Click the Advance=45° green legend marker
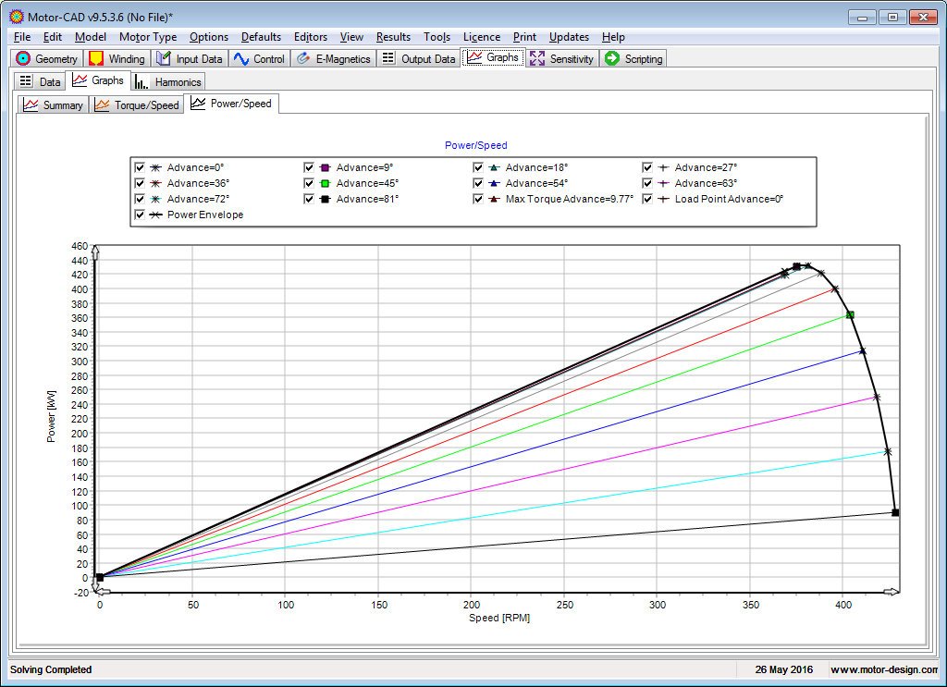947x687 pixels. [325, 183]
